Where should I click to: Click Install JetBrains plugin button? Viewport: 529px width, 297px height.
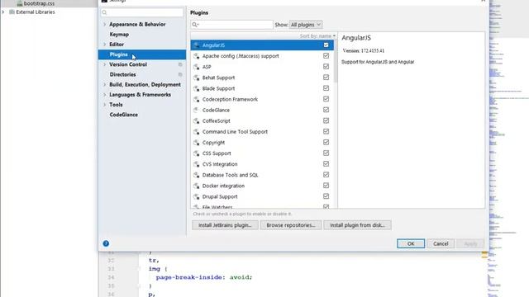(x=225, y=225)
